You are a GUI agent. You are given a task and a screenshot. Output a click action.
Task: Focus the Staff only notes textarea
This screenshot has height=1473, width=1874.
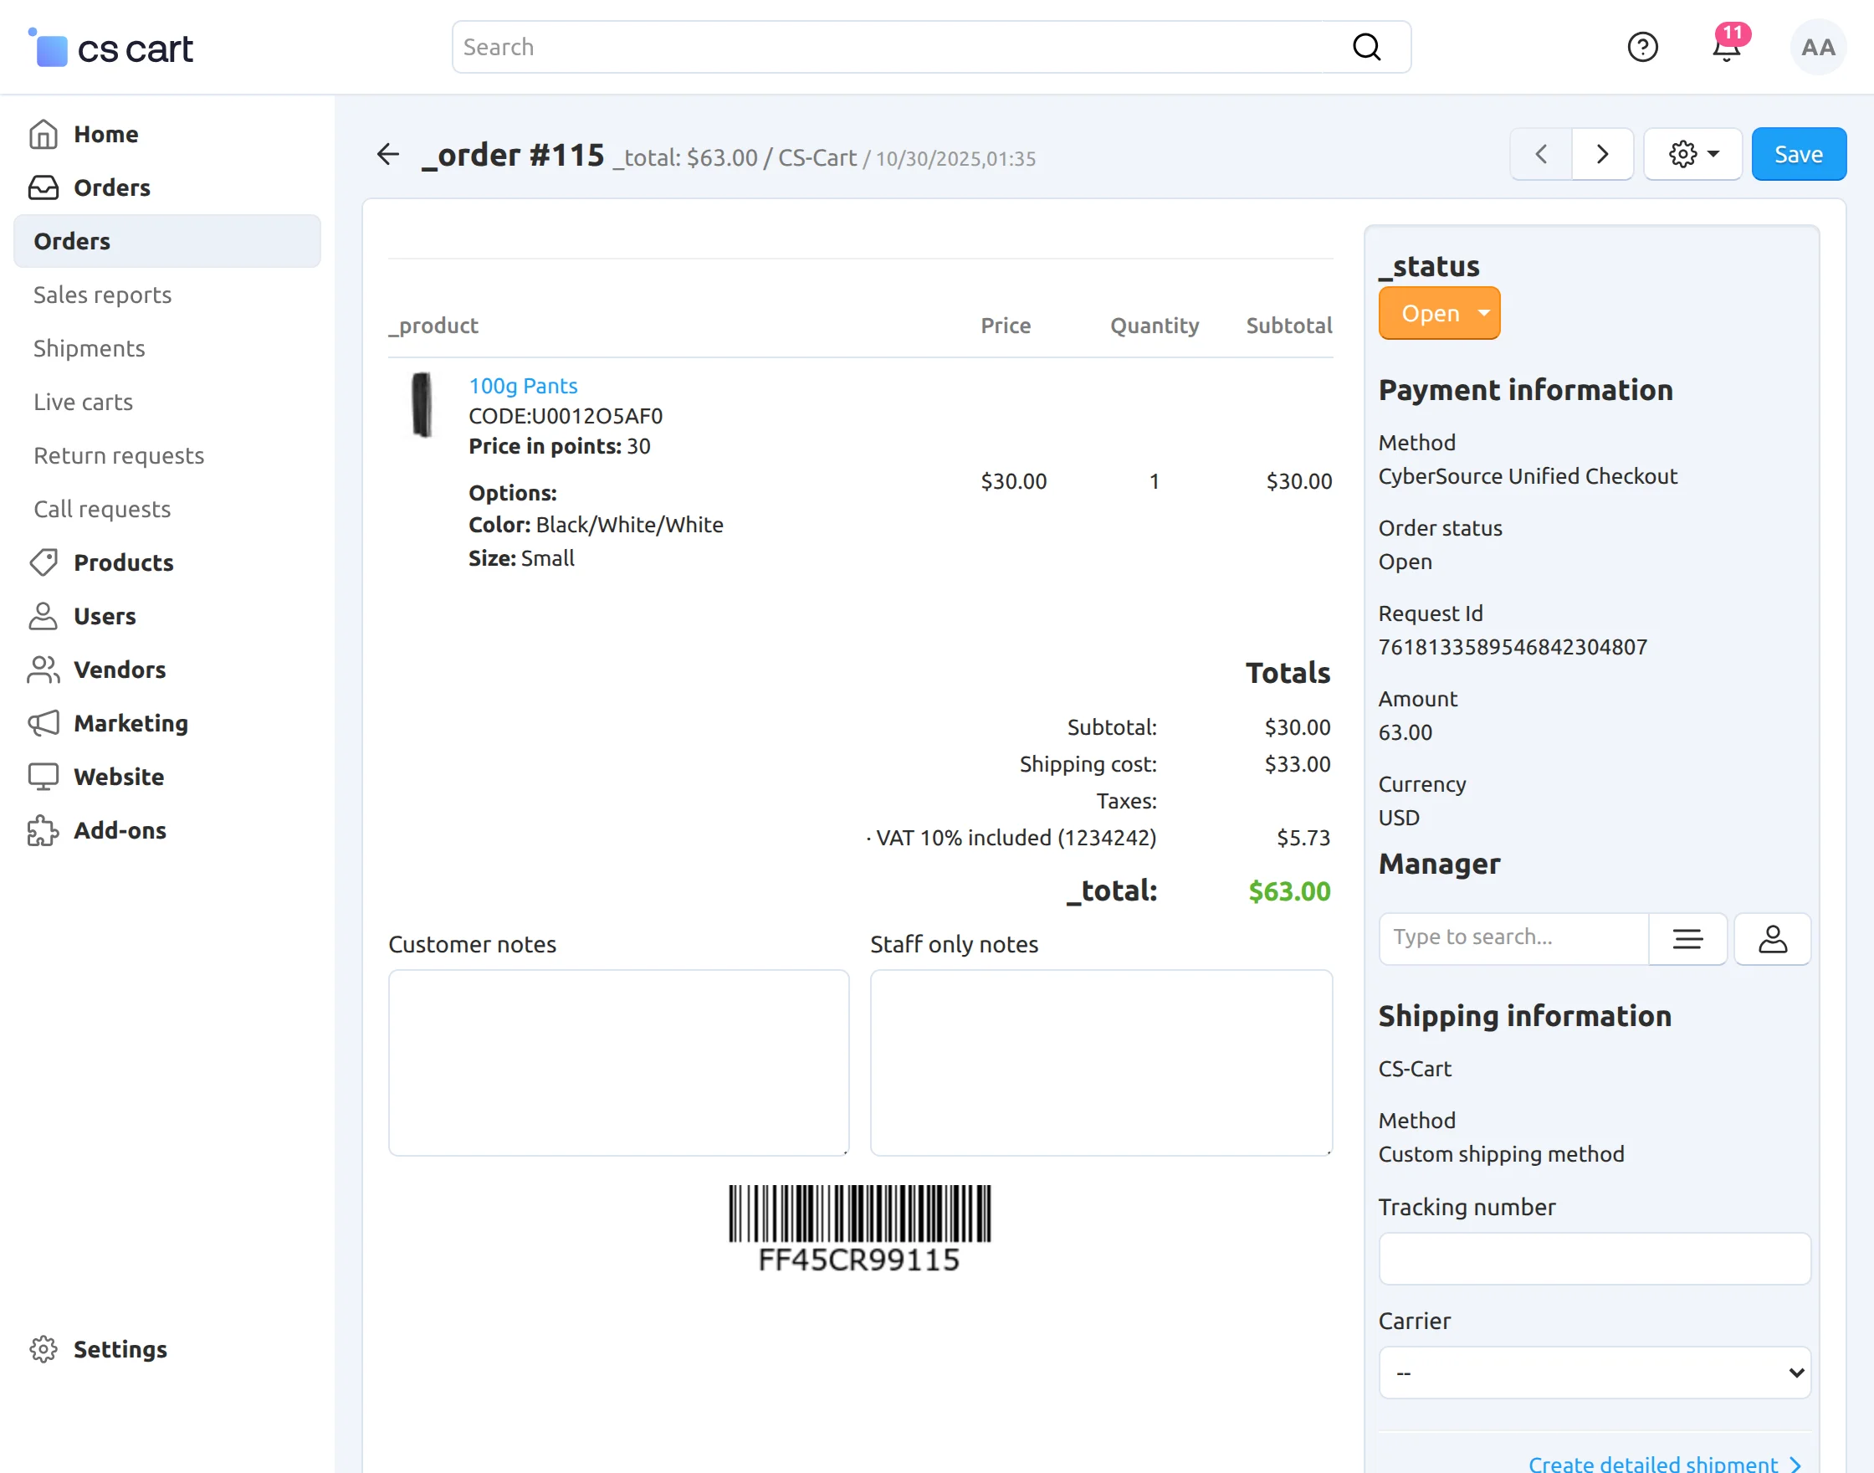[x=1101, y=1063]
